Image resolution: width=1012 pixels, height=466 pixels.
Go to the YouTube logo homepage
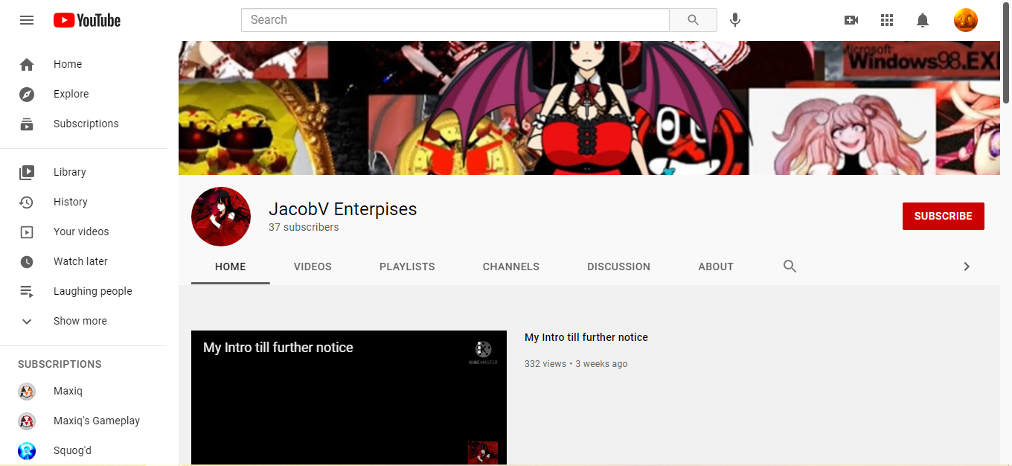(x=87, y=20)
